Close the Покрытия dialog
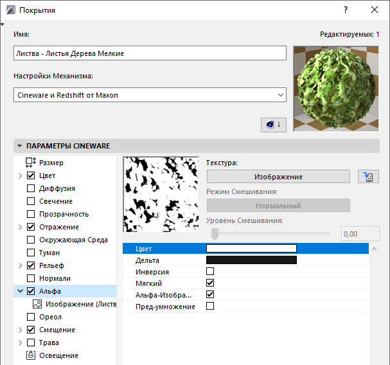Image resolution: width=390 pixels, height=365 pixels. pyautogui.click(x=375, y=10)
